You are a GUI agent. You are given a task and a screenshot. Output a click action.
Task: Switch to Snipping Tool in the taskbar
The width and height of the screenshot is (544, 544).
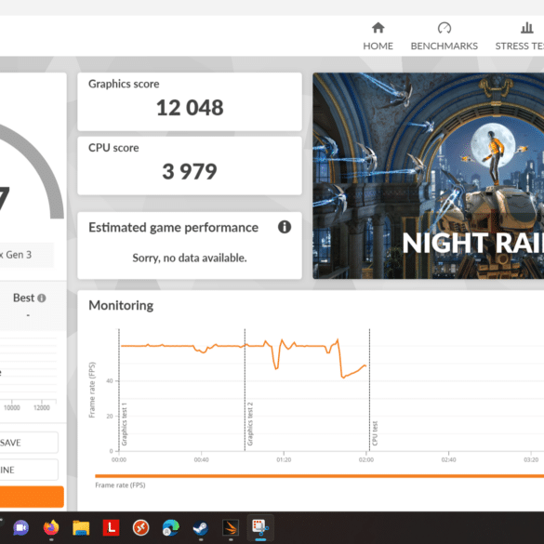(260, 527)
